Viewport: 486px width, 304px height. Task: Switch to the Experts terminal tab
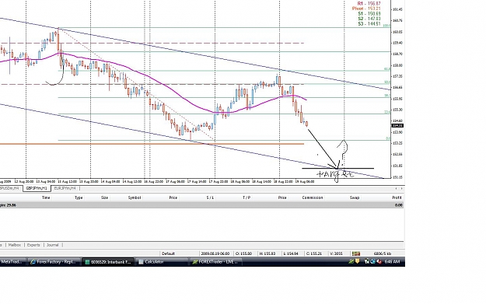point(33,245)
